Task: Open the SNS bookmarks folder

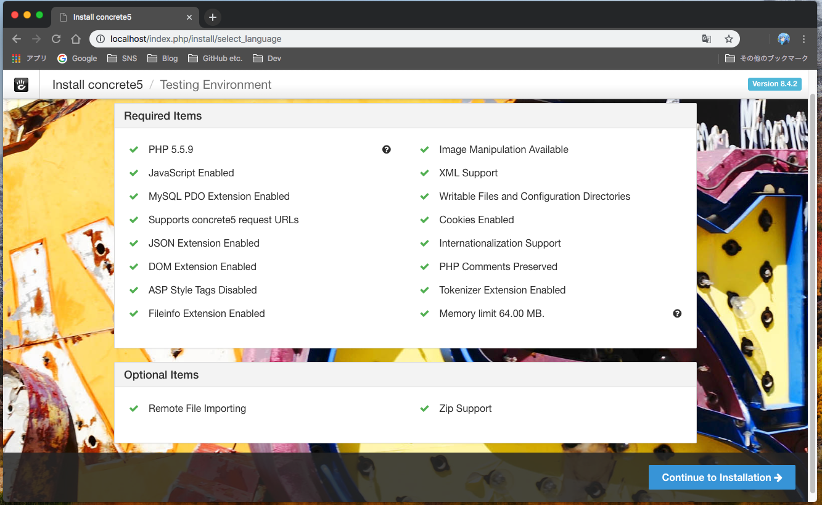Action: pyautogui.click(x=122, y=58)
